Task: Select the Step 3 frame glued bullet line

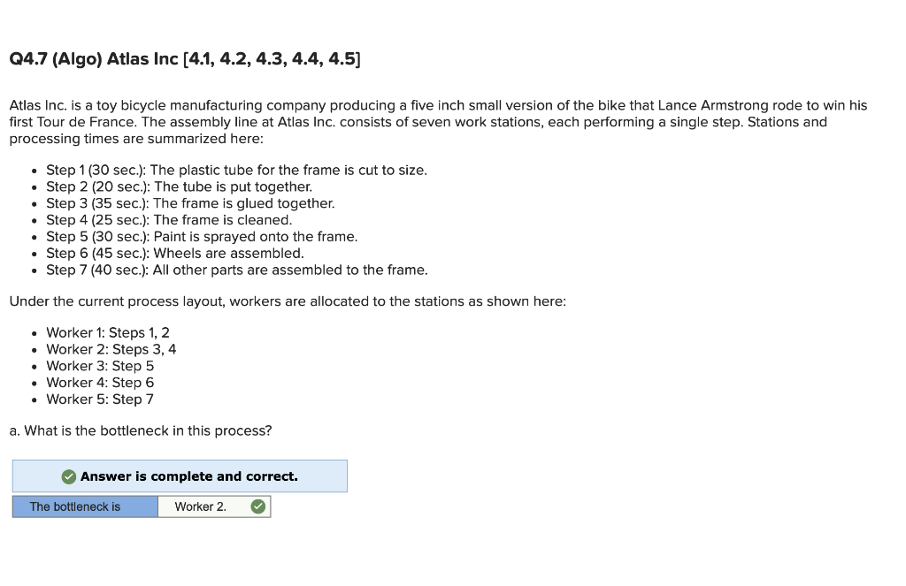Action: coord(190,203)
